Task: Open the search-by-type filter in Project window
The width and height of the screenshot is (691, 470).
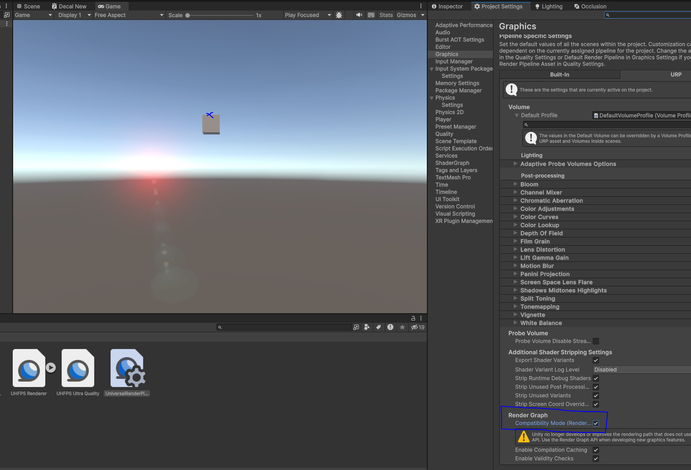Action: coord(367,327)
